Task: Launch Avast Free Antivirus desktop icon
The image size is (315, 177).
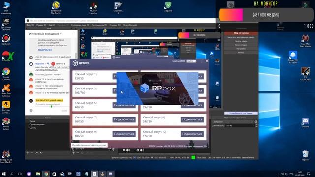Action: coord(6,90)
